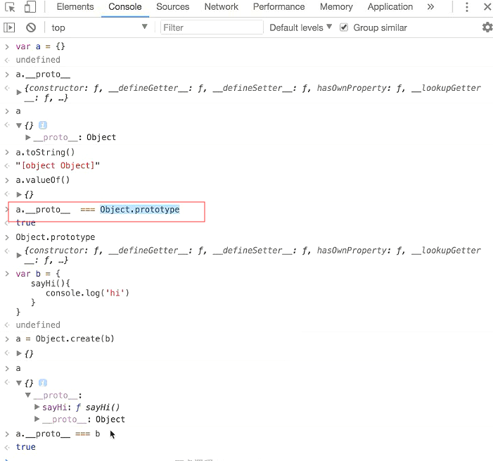Open the Application tab
The image size is (493, 461).
pyautogui.click(x=390, y=6)
